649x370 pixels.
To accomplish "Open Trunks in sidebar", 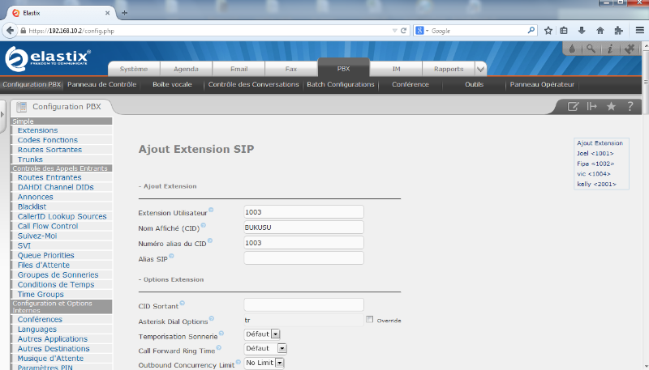I will click(x=30, y=159).
